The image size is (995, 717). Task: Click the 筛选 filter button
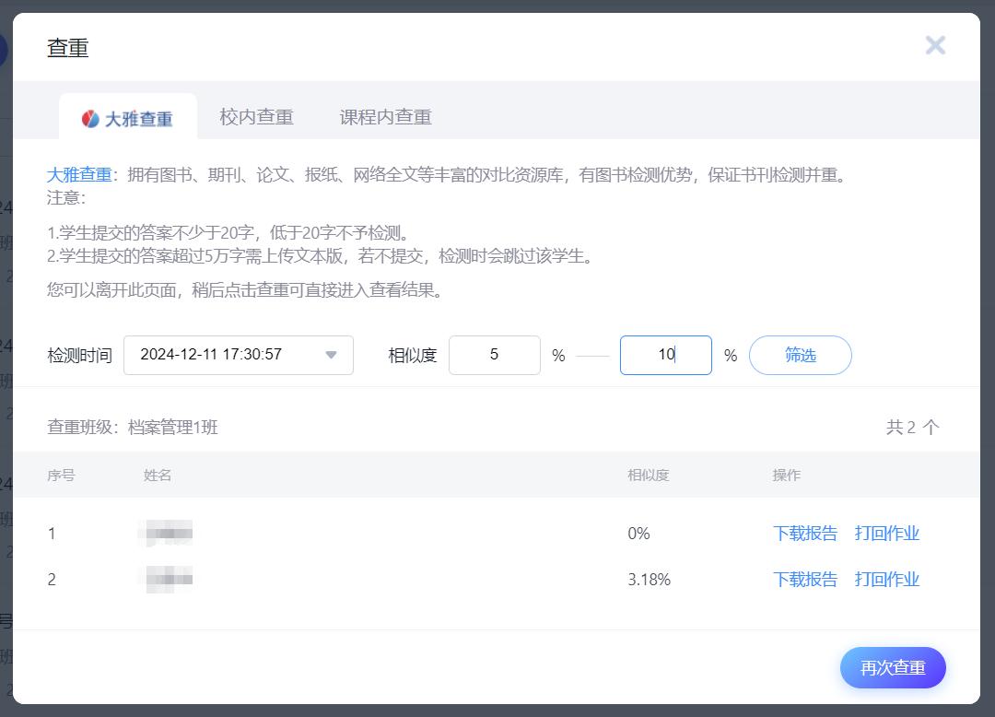[801, 355]
